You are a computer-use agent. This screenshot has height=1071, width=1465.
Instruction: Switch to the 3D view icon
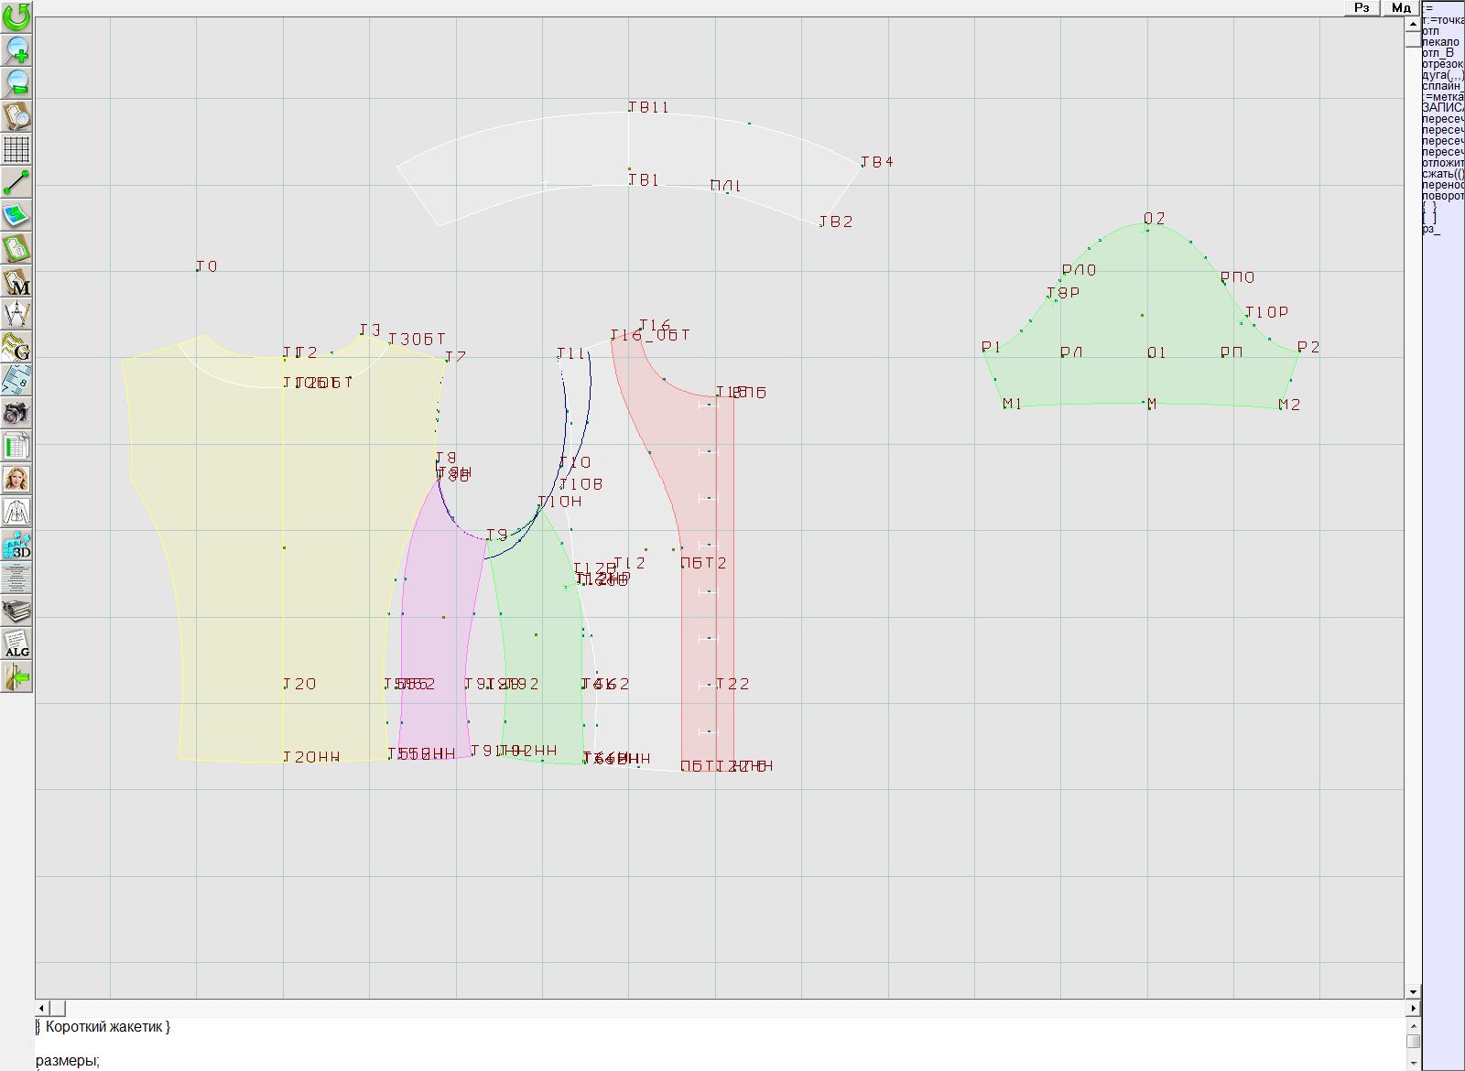pyautogui.click(x=16, y=546)
